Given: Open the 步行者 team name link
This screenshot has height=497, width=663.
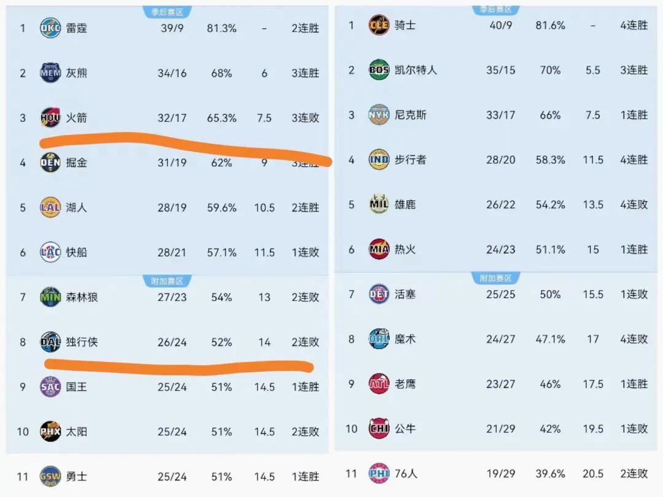Looking at the screenshot, I should [411, 160].
